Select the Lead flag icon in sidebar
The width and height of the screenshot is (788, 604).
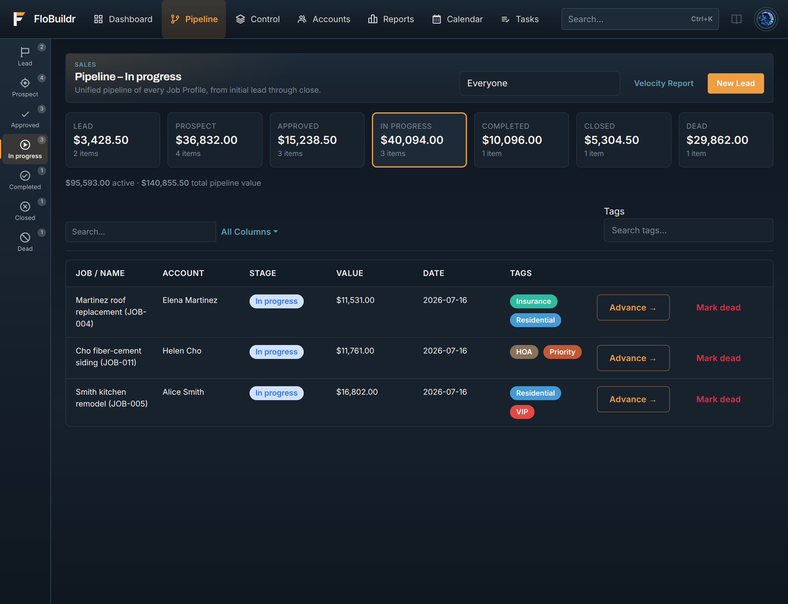pyautogui.click(x=25, y=52)
